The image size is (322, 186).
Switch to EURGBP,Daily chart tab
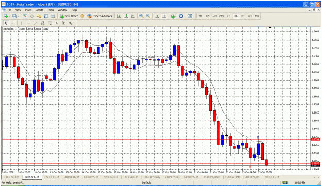(152, 177)
